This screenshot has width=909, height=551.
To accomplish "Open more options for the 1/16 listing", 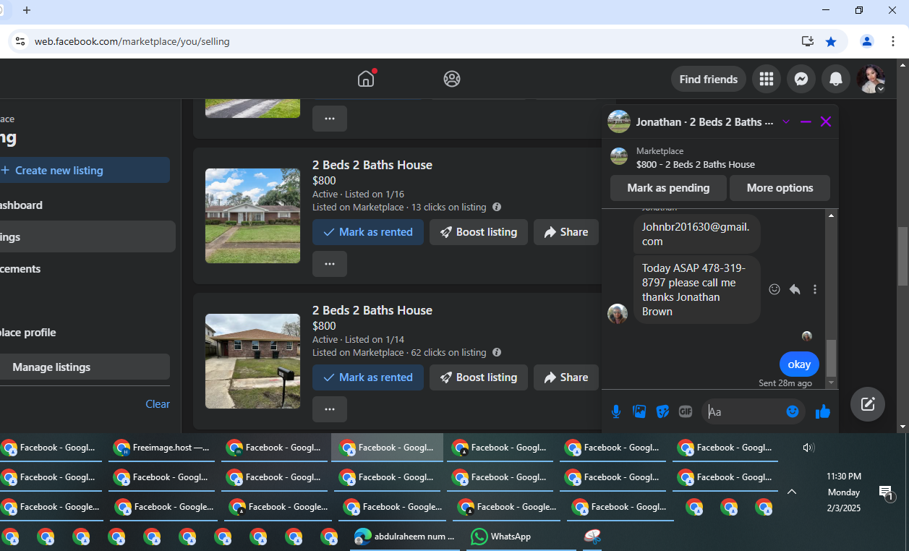I will coord(330,264).
